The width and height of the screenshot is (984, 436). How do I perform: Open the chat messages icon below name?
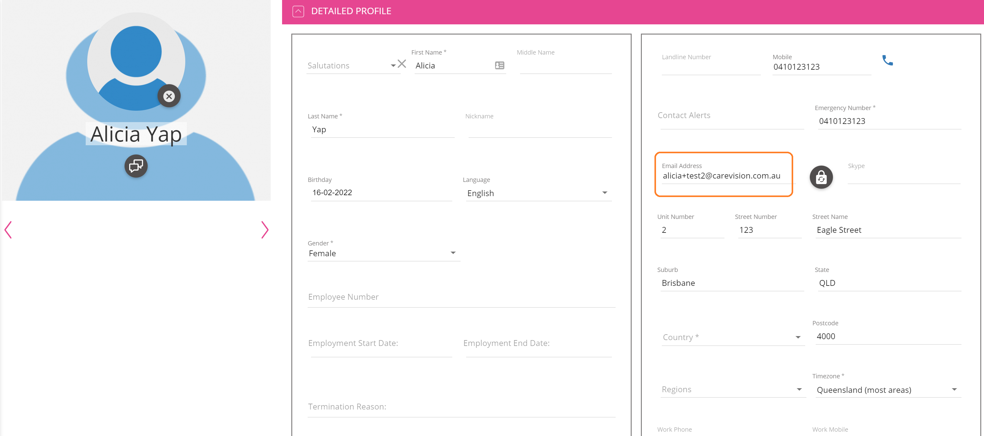click(136, 166)
